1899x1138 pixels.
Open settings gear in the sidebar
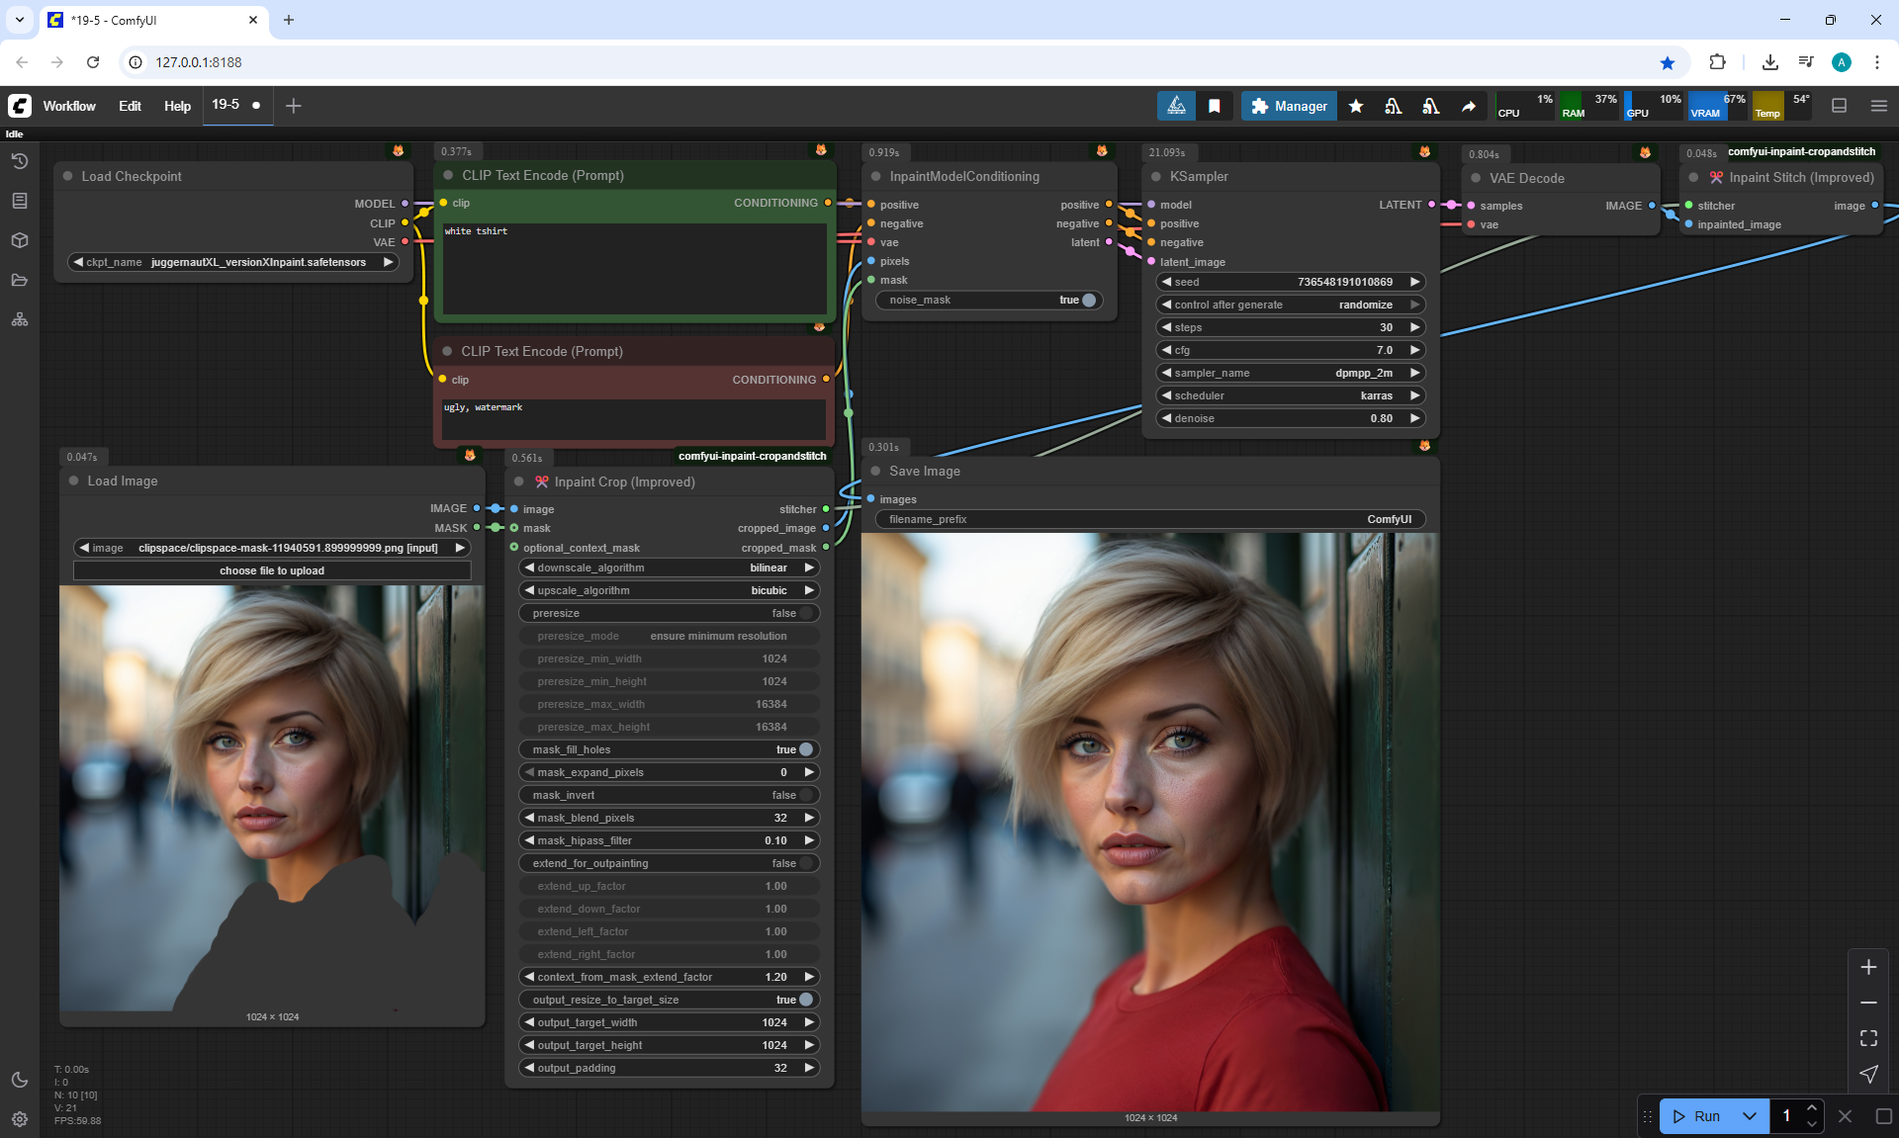[20, 1119]
